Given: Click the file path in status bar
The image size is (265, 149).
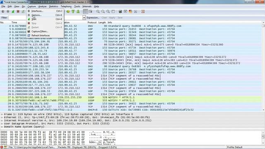Looking at the screenshot, I should click(x=32, y=147).
